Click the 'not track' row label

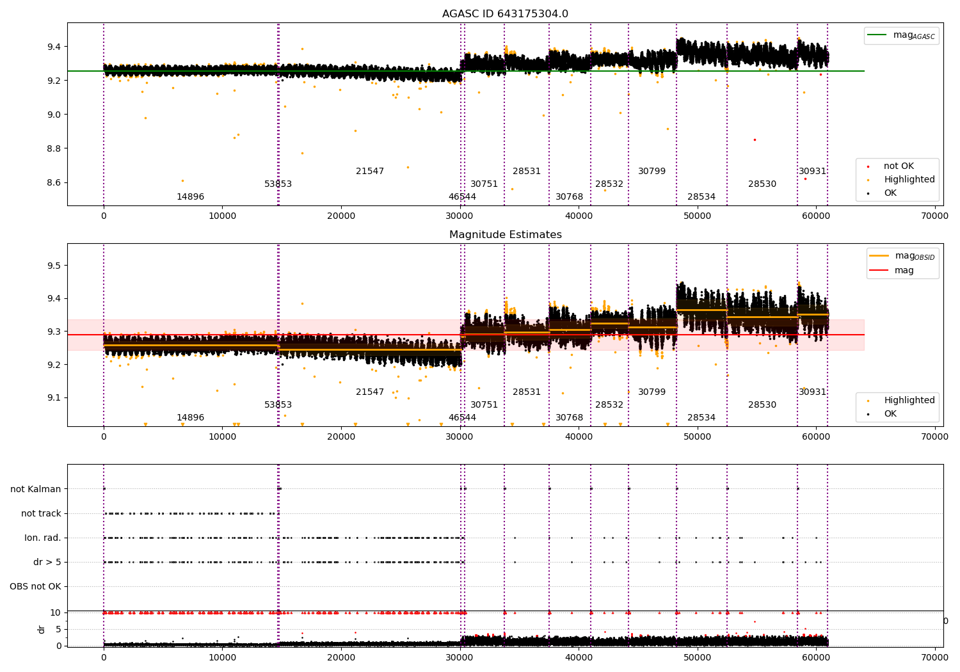[41, 513]
